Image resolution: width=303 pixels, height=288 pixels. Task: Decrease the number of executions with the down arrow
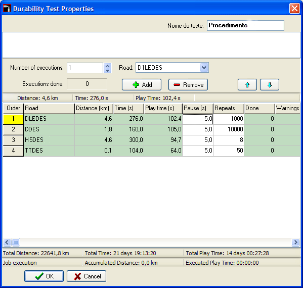coord(107,70)
